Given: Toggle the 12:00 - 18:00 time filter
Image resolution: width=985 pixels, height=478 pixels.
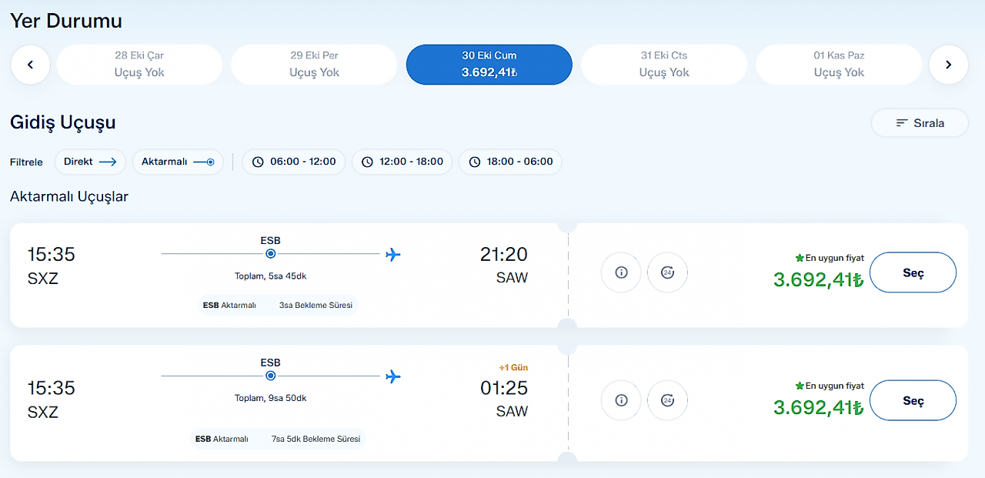Looking at the screenshot, I should 402,162.
